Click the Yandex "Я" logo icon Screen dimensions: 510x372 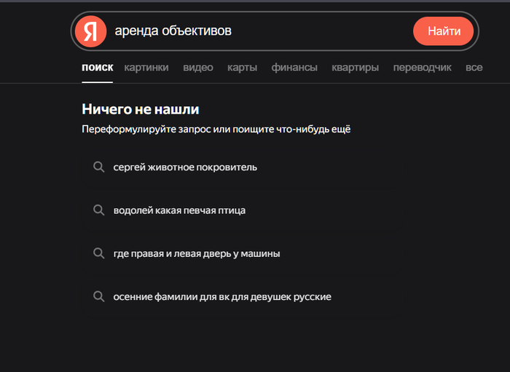[90, 31]
